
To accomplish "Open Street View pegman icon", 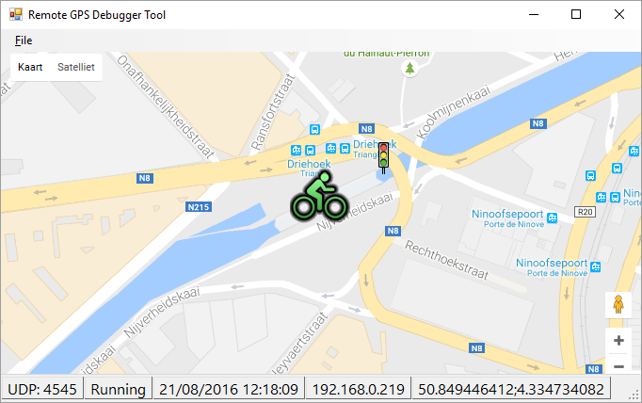I will 618,305.
